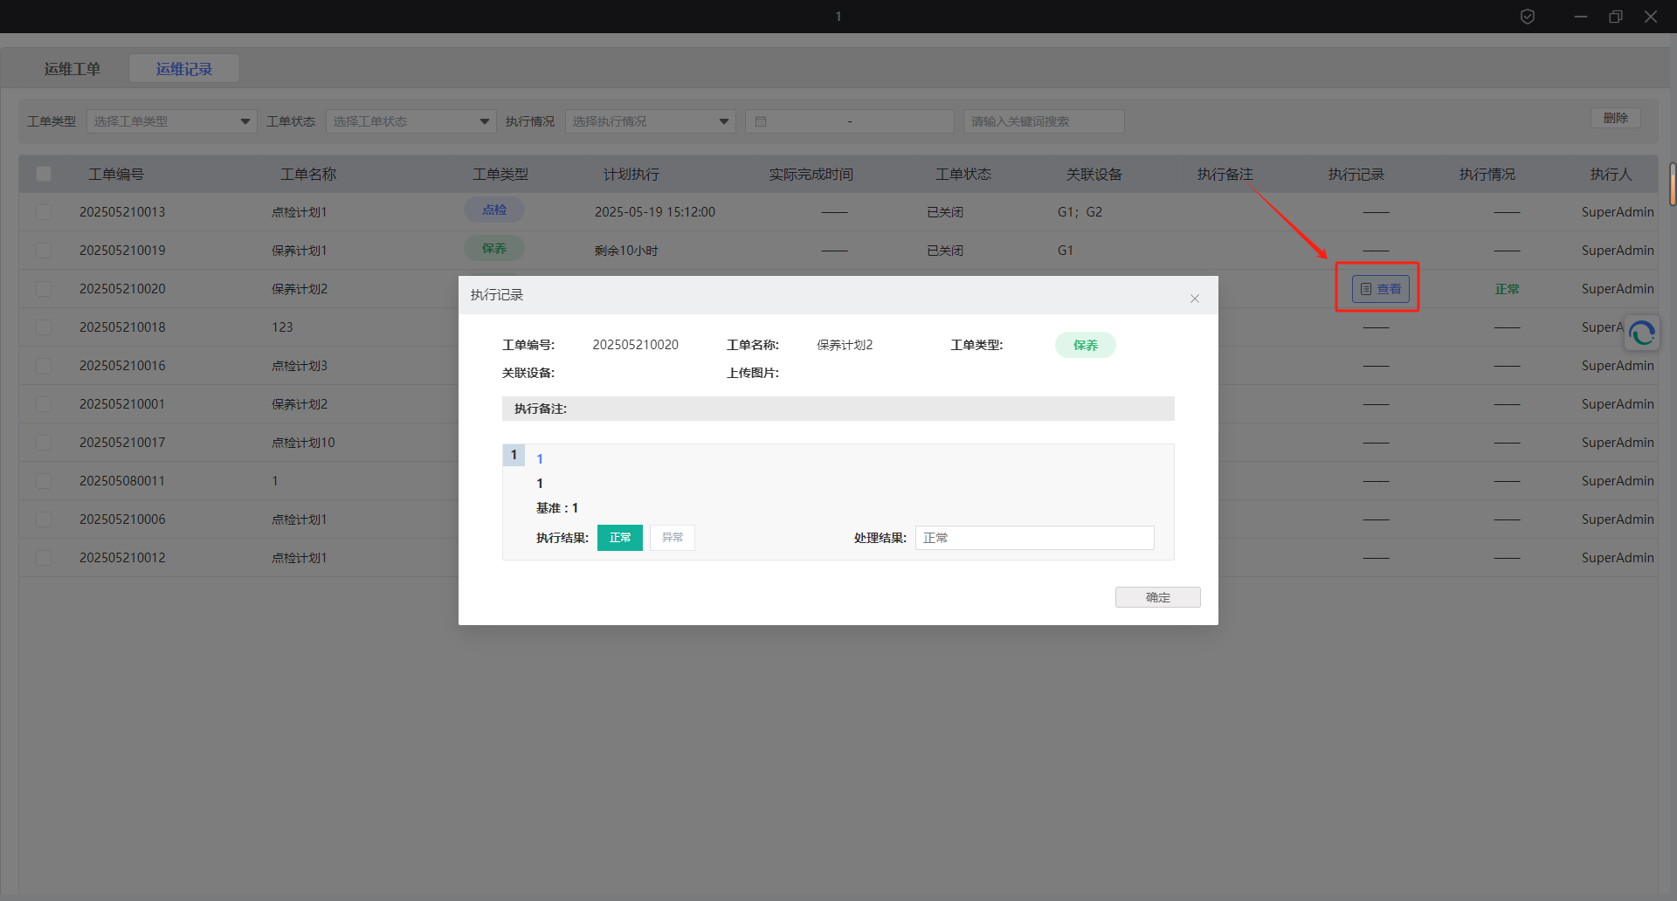Select 异常 as the execution result
Screen dimensions: 1677x901
pos(672,538)
